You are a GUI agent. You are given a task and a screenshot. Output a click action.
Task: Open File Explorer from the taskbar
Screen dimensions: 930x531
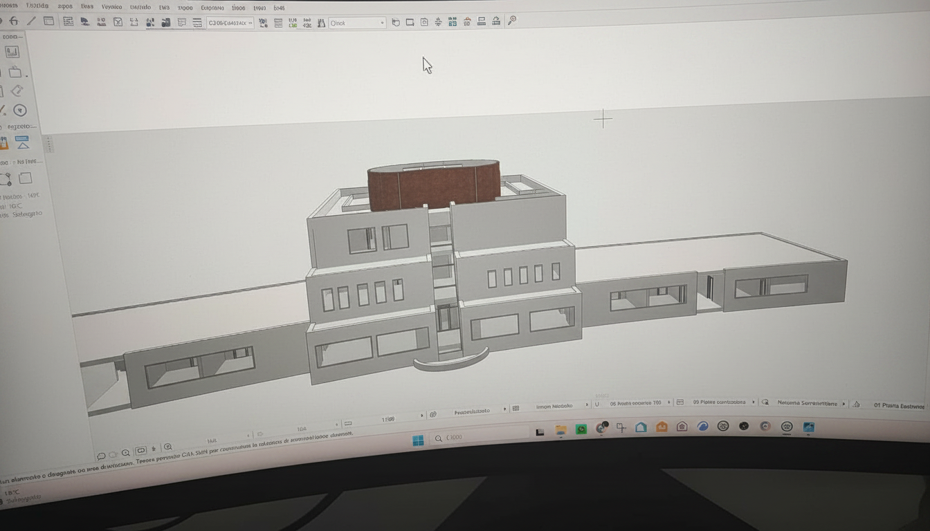pos(560,429)
